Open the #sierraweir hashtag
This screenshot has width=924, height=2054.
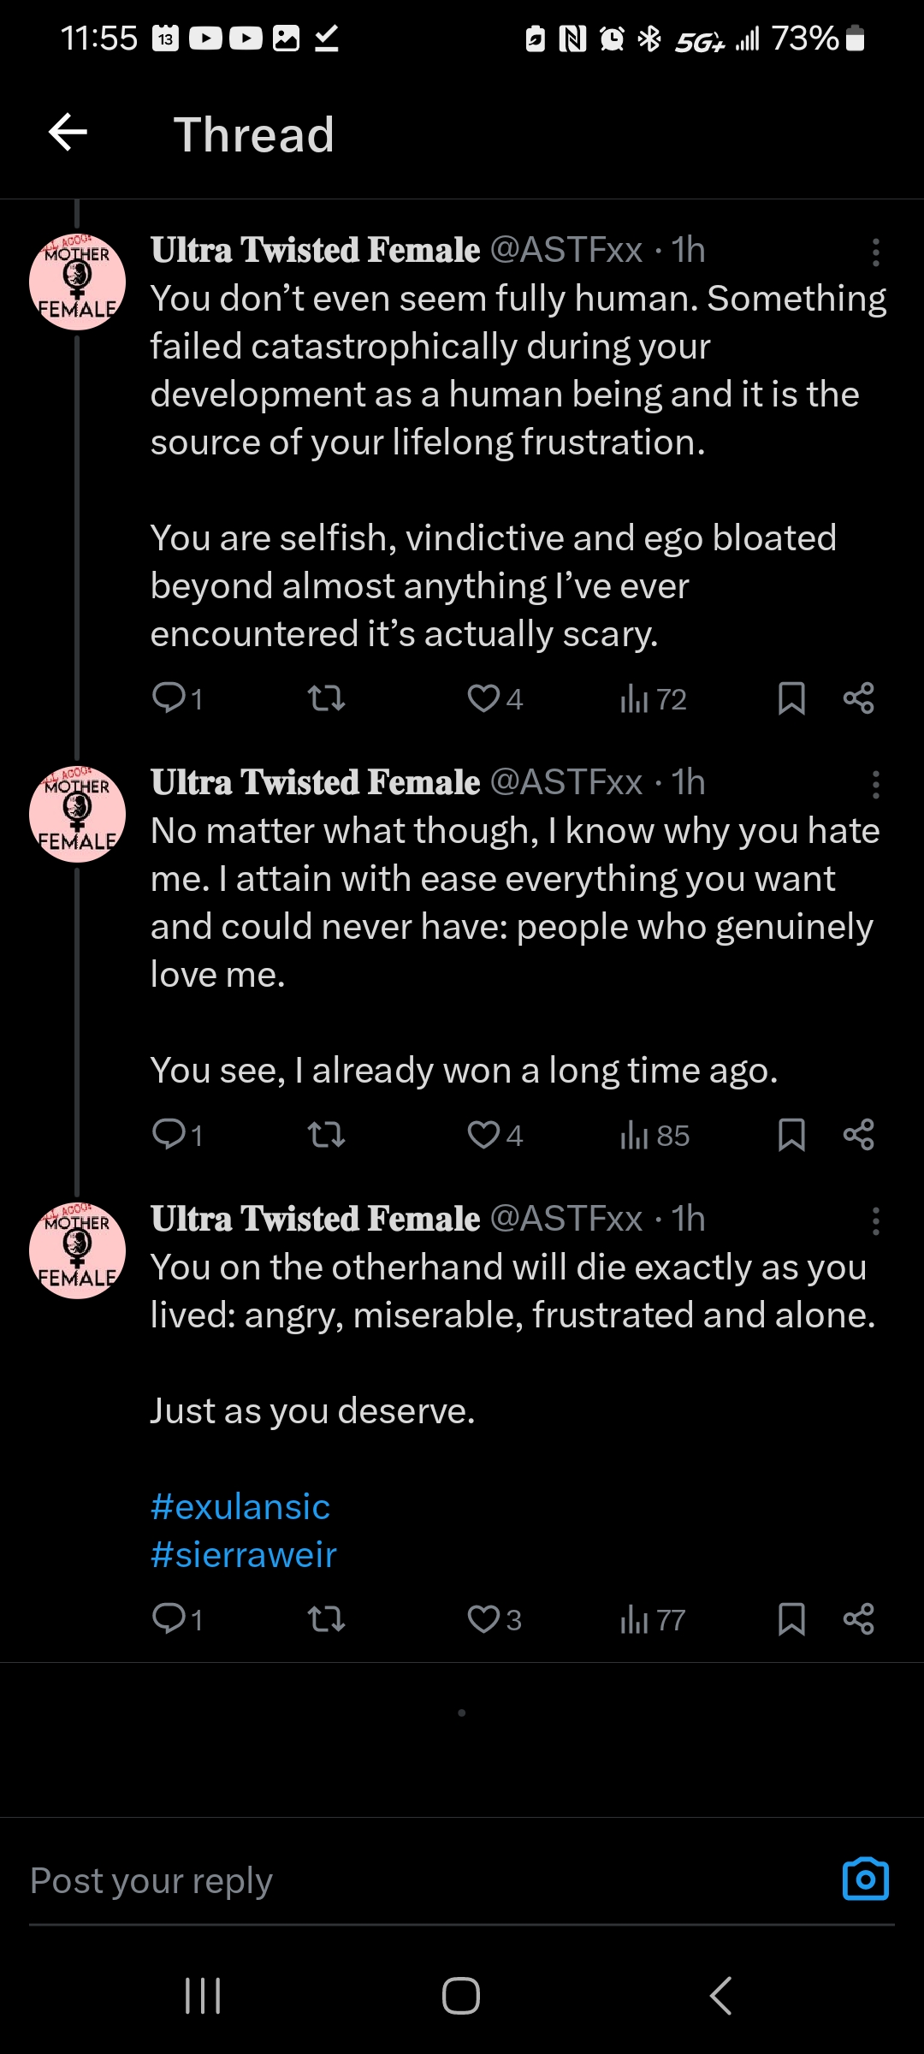pyautogui.click(x=244, y=1554)
